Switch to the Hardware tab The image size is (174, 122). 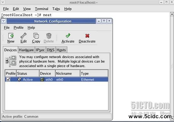click(26, 50)
